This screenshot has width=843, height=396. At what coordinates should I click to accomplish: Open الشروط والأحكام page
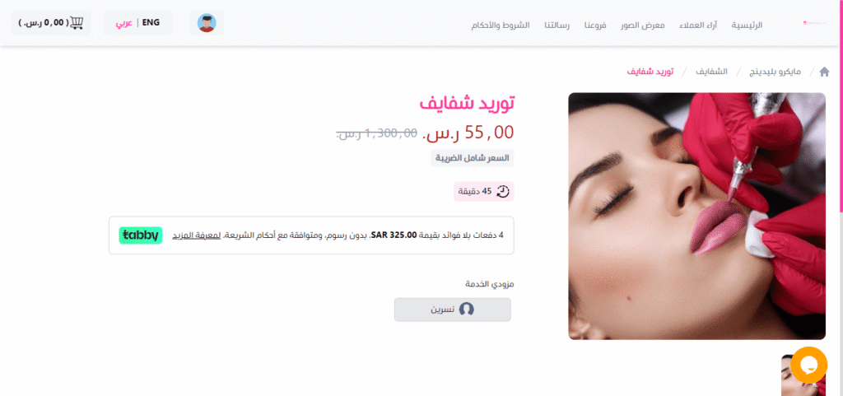point(501,25)
